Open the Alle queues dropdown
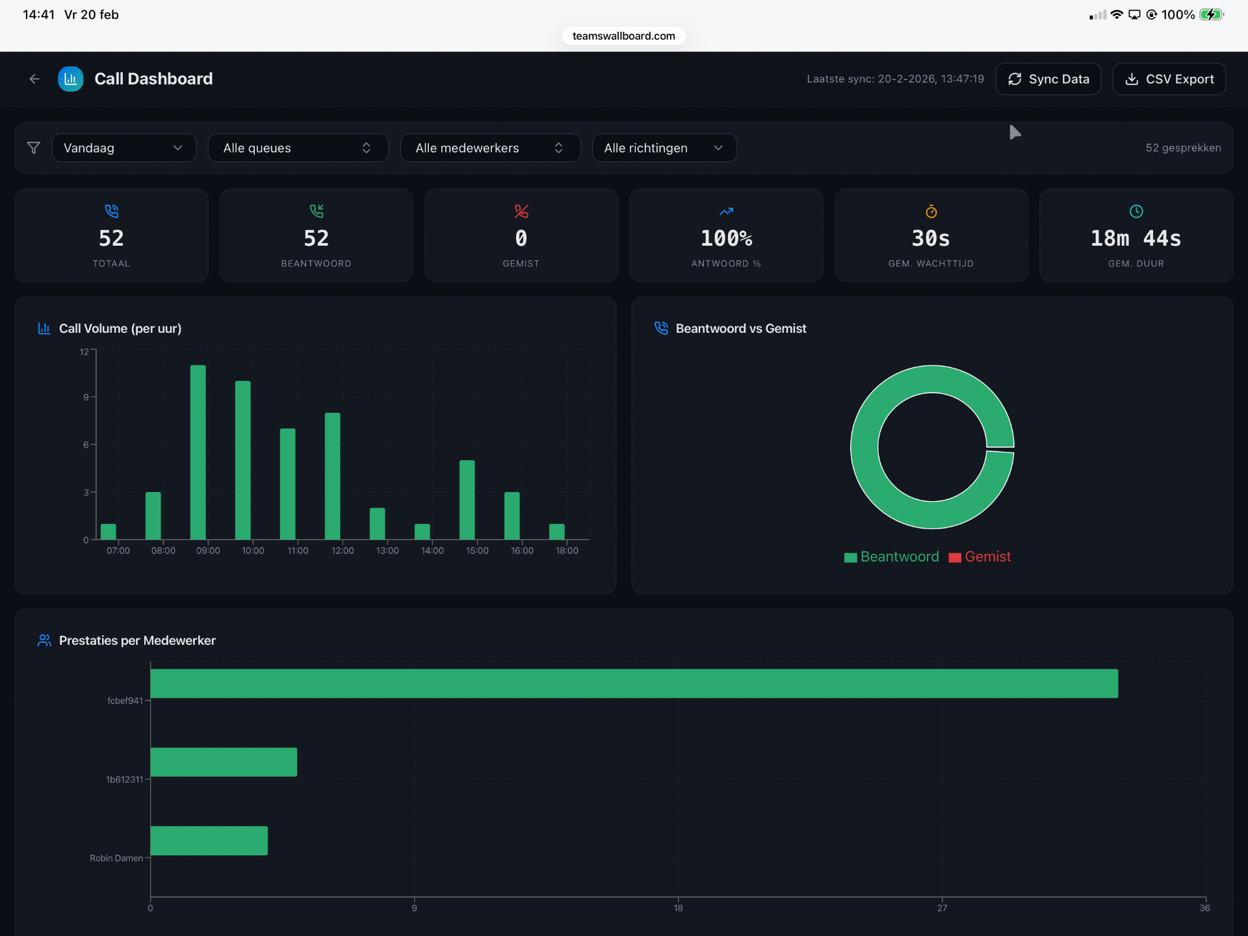 [x=298, y=148]
